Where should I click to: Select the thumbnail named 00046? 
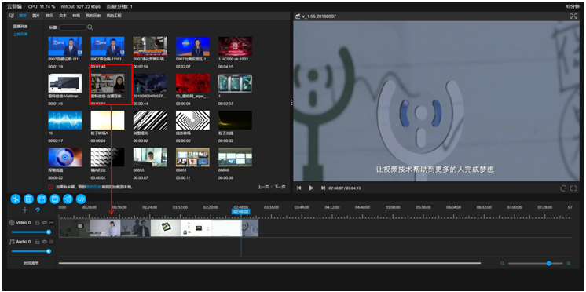[x=236, y=157]
